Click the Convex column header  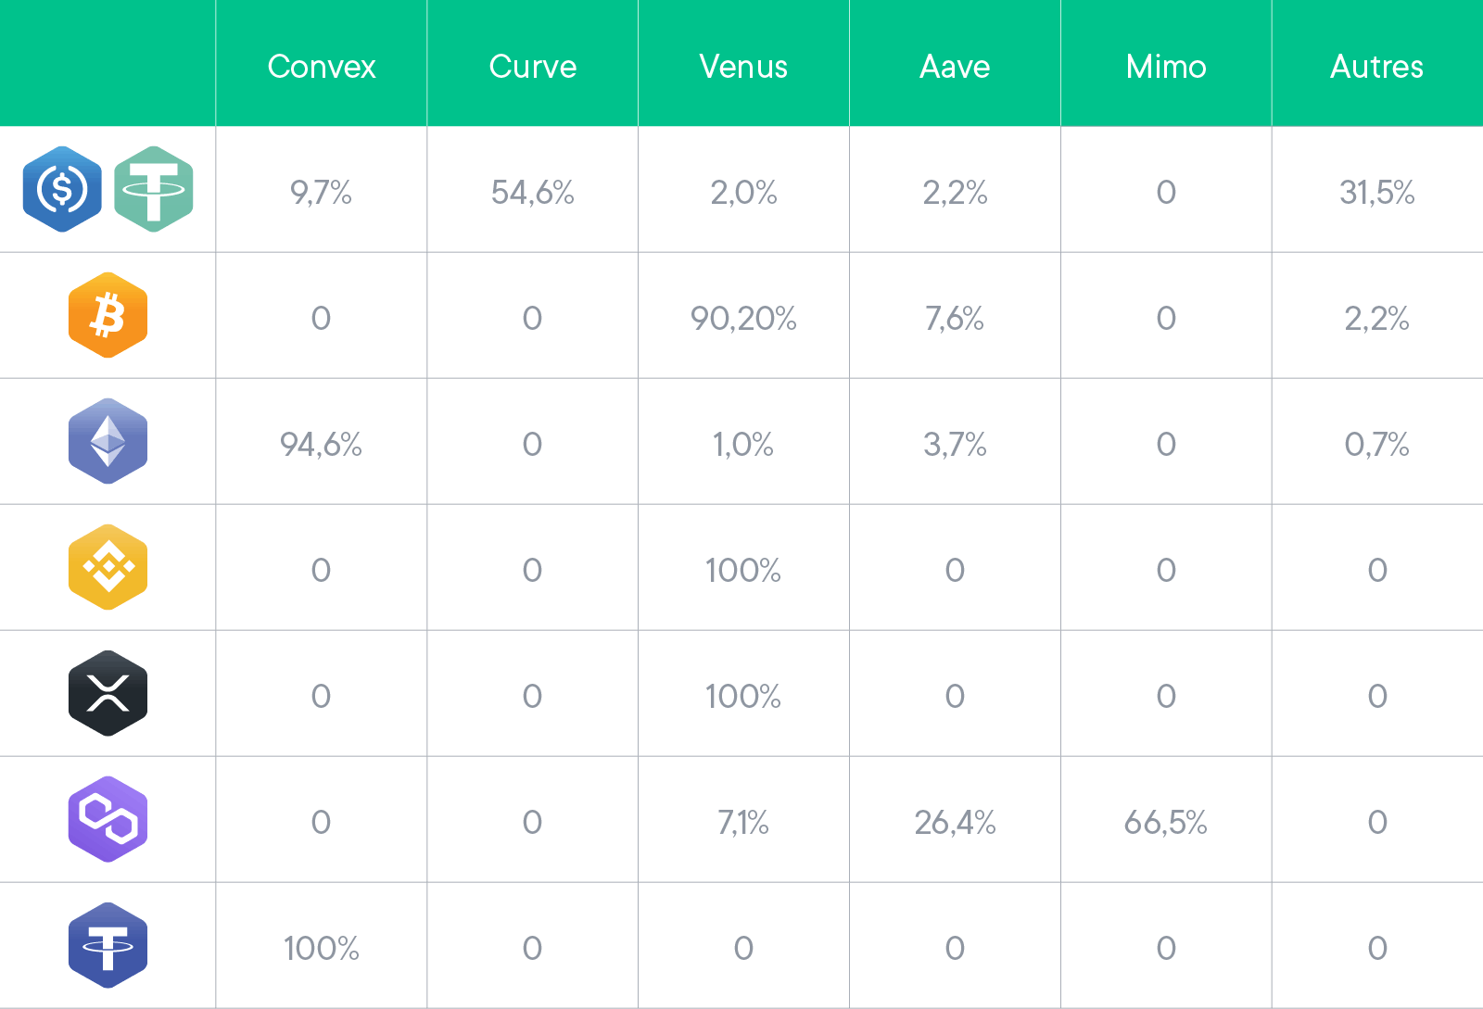tap(322, 67)
